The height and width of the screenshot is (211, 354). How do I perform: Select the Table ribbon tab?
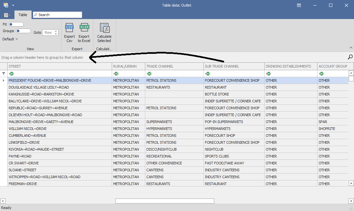point(23,15)
